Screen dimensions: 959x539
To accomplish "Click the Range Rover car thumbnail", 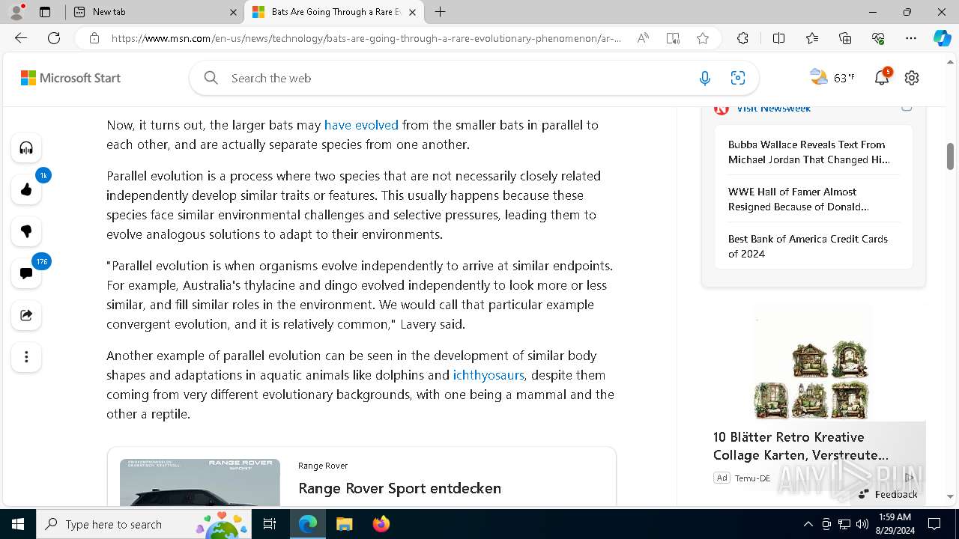I will (x=200, y=483).
